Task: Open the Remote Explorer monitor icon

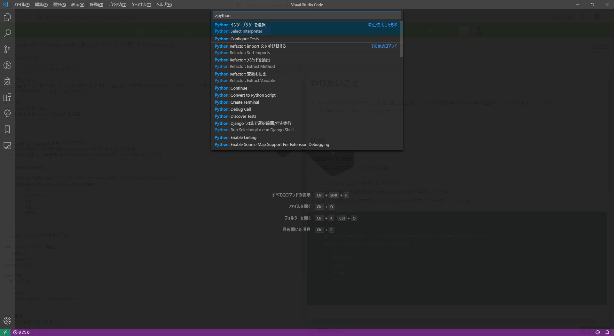Action: pos(7,146)
